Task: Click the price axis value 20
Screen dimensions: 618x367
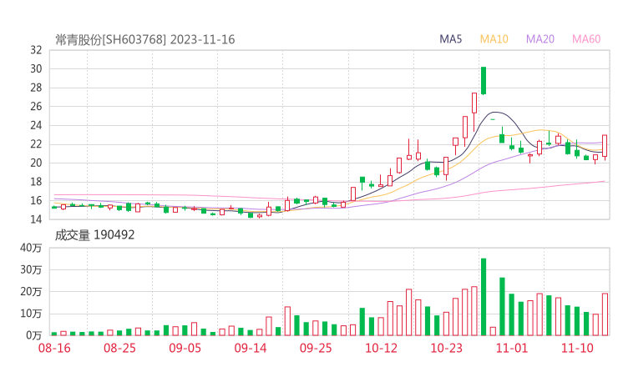Action: pos(36,163)
